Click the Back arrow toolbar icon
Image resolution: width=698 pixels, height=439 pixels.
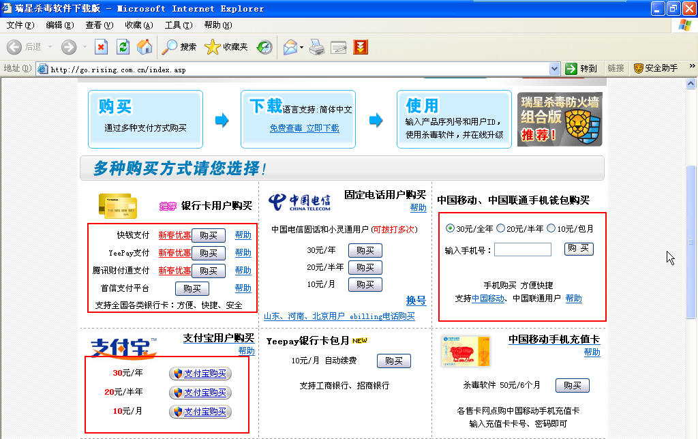pyautogui.click(x=14, y=47)
